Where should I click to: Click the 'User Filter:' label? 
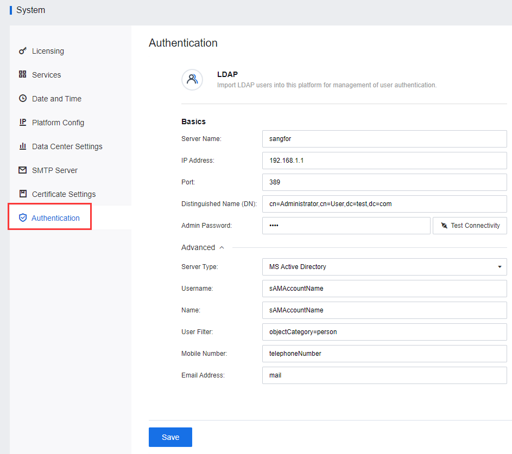pyautogui.click(x=197, y=332)
